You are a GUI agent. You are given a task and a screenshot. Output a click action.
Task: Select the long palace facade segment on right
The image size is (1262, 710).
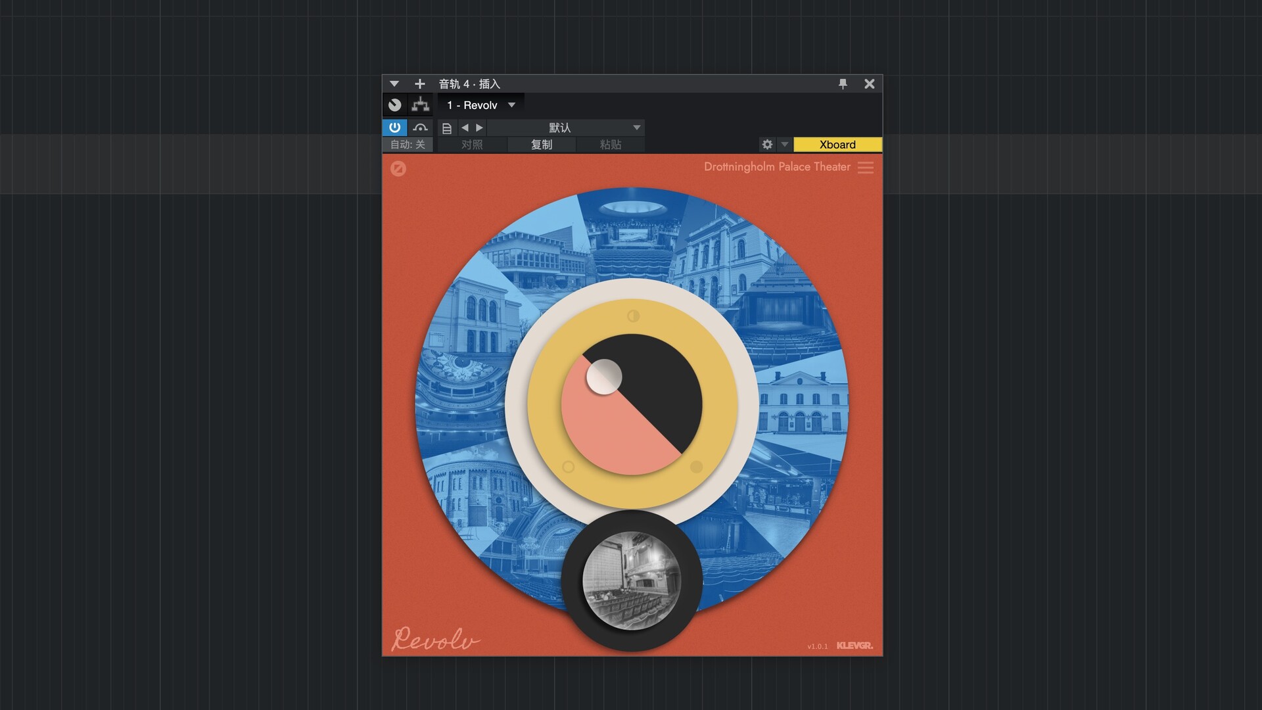pos(803,406)
